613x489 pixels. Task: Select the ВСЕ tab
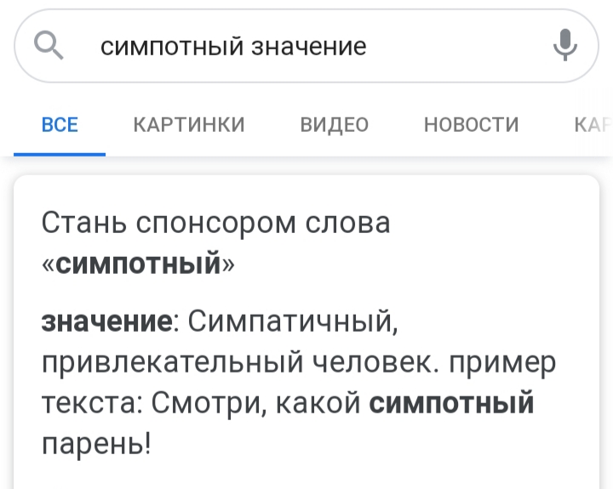click(x=60, y=125)
